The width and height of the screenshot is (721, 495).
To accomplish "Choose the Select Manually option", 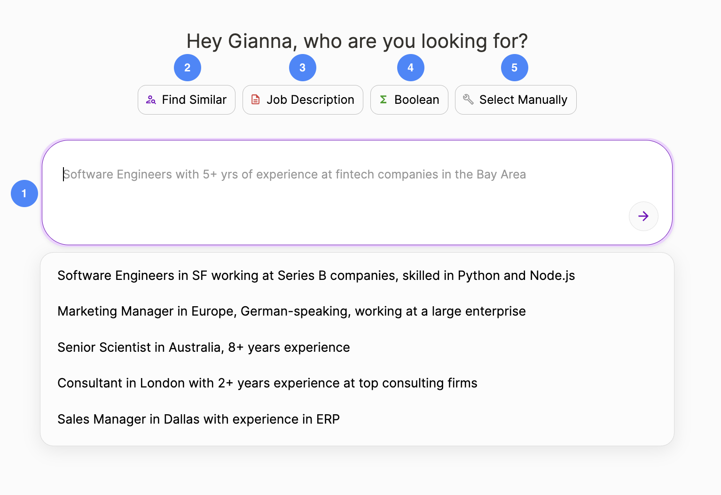I will pyautogui.click(x=516, y=100).
